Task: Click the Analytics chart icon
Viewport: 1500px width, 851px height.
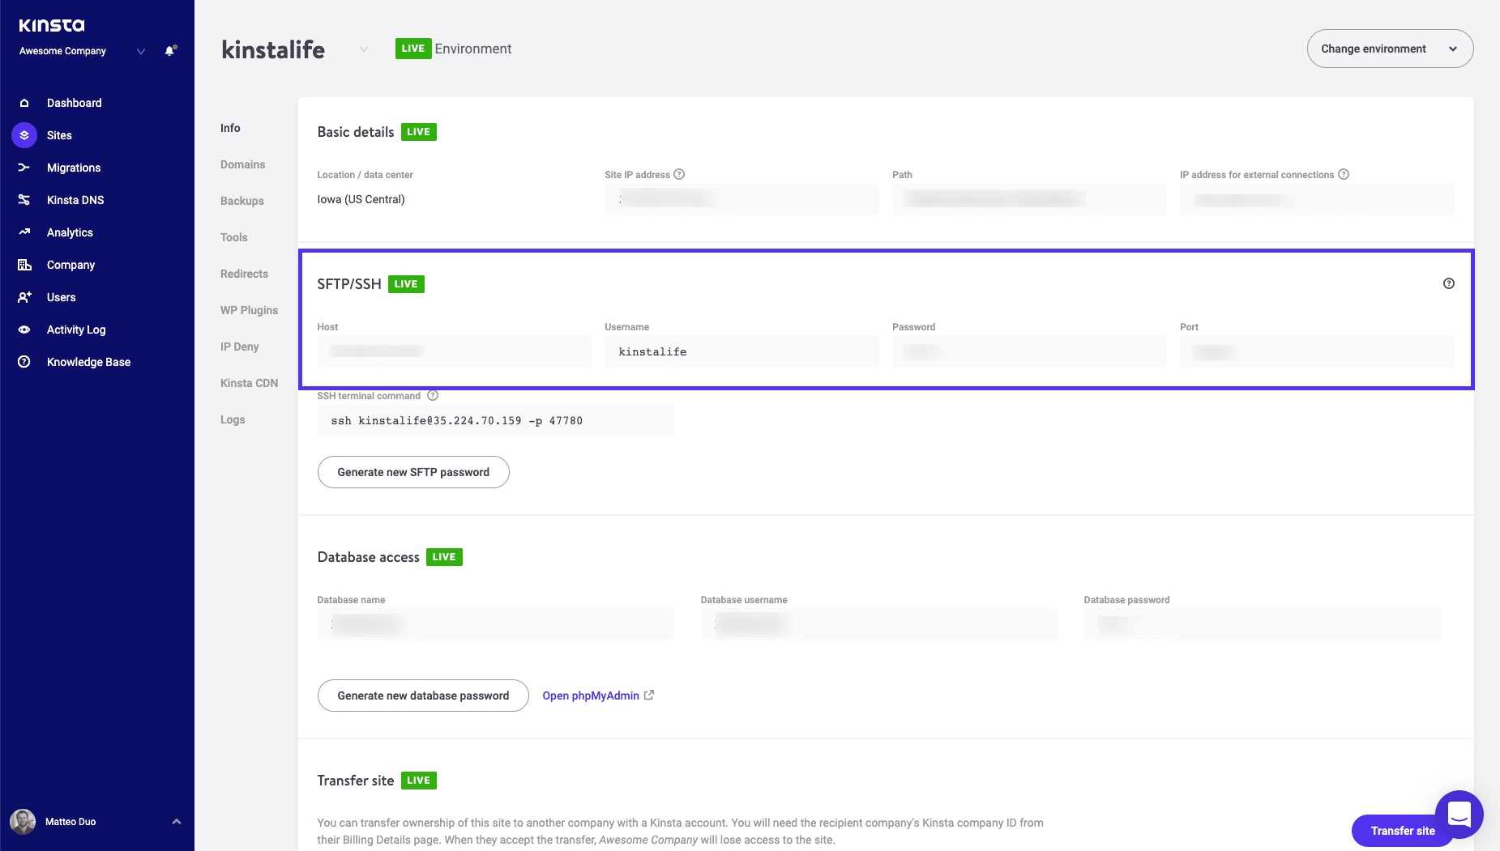Action: pos(24,232)
